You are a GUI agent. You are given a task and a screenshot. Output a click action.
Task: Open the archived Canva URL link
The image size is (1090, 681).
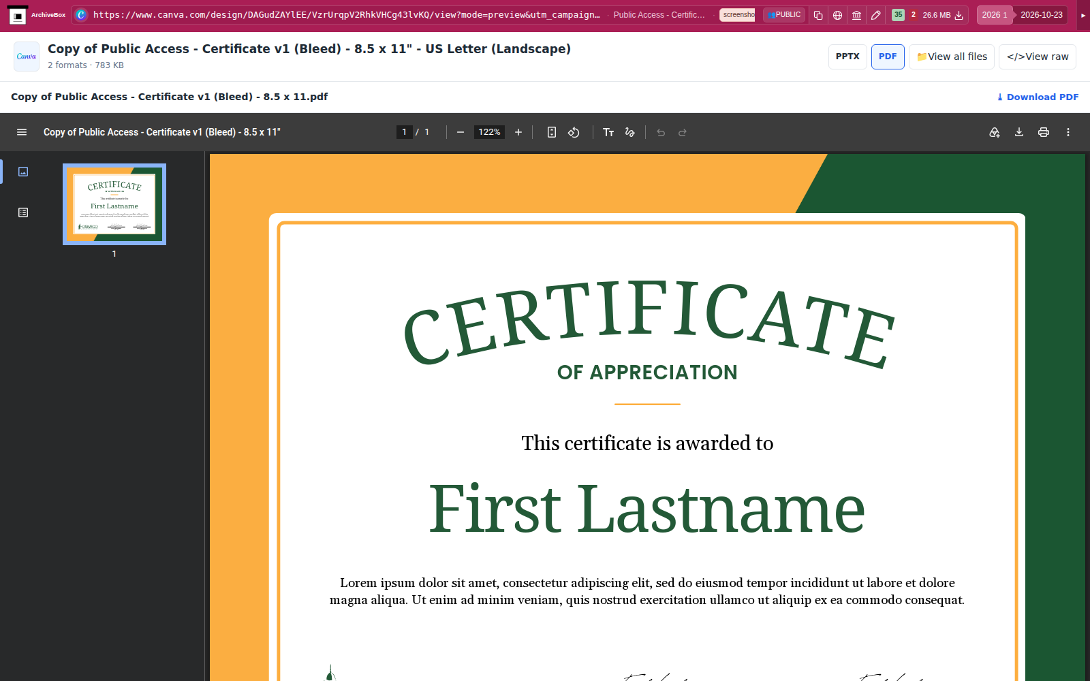[x=346, y=14]
